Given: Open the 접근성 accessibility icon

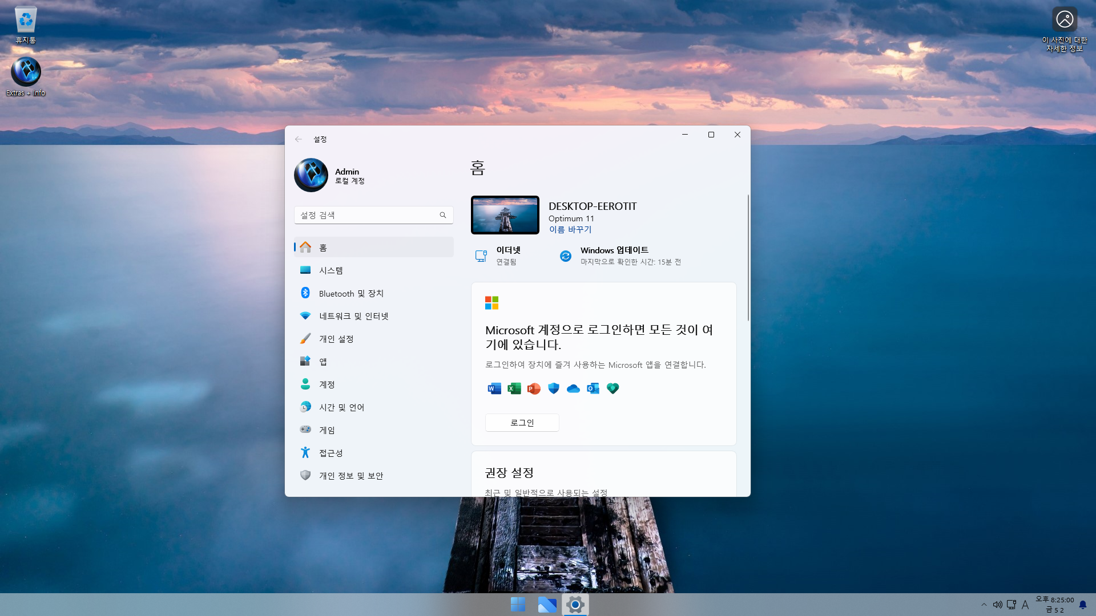Looking at the screenshot, I should pyautogui.click(x=305, y=453).
